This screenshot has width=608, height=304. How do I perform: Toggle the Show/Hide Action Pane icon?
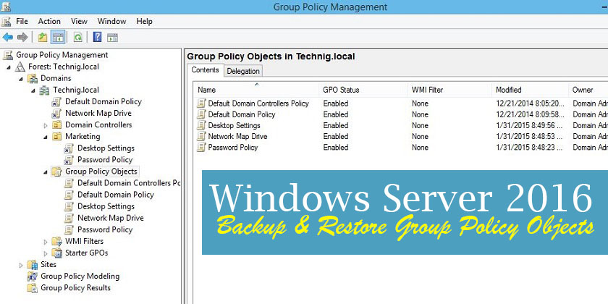[112, 38]
